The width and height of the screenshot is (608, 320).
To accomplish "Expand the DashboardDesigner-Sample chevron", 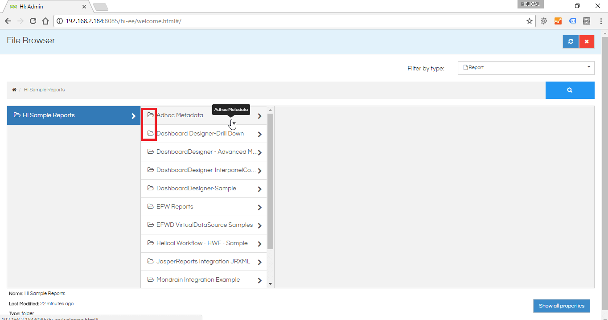I will [x=260, y=189].
